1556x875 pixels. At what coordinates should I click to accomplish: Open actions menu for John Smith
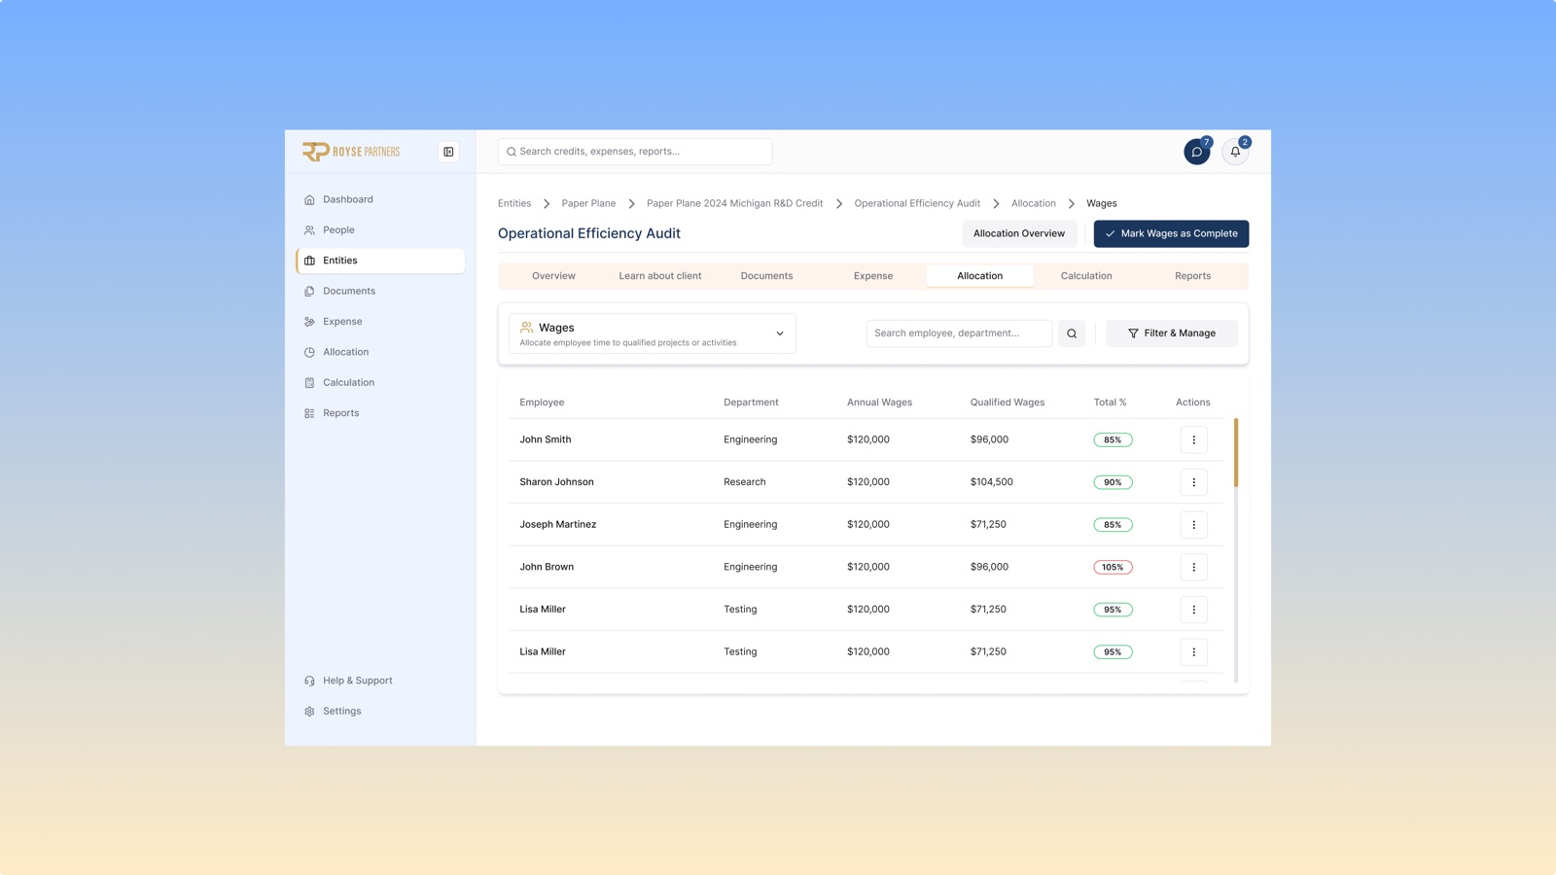click(x=1193, y=439)
